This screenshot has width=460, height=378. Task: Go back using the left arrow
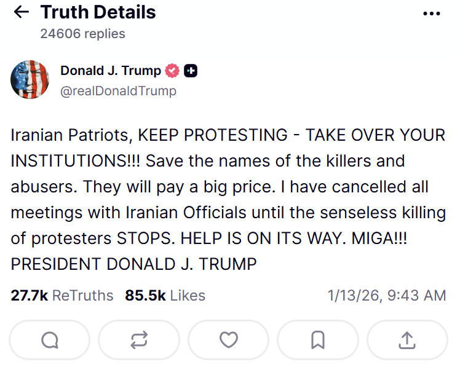[x=21, y=12]
